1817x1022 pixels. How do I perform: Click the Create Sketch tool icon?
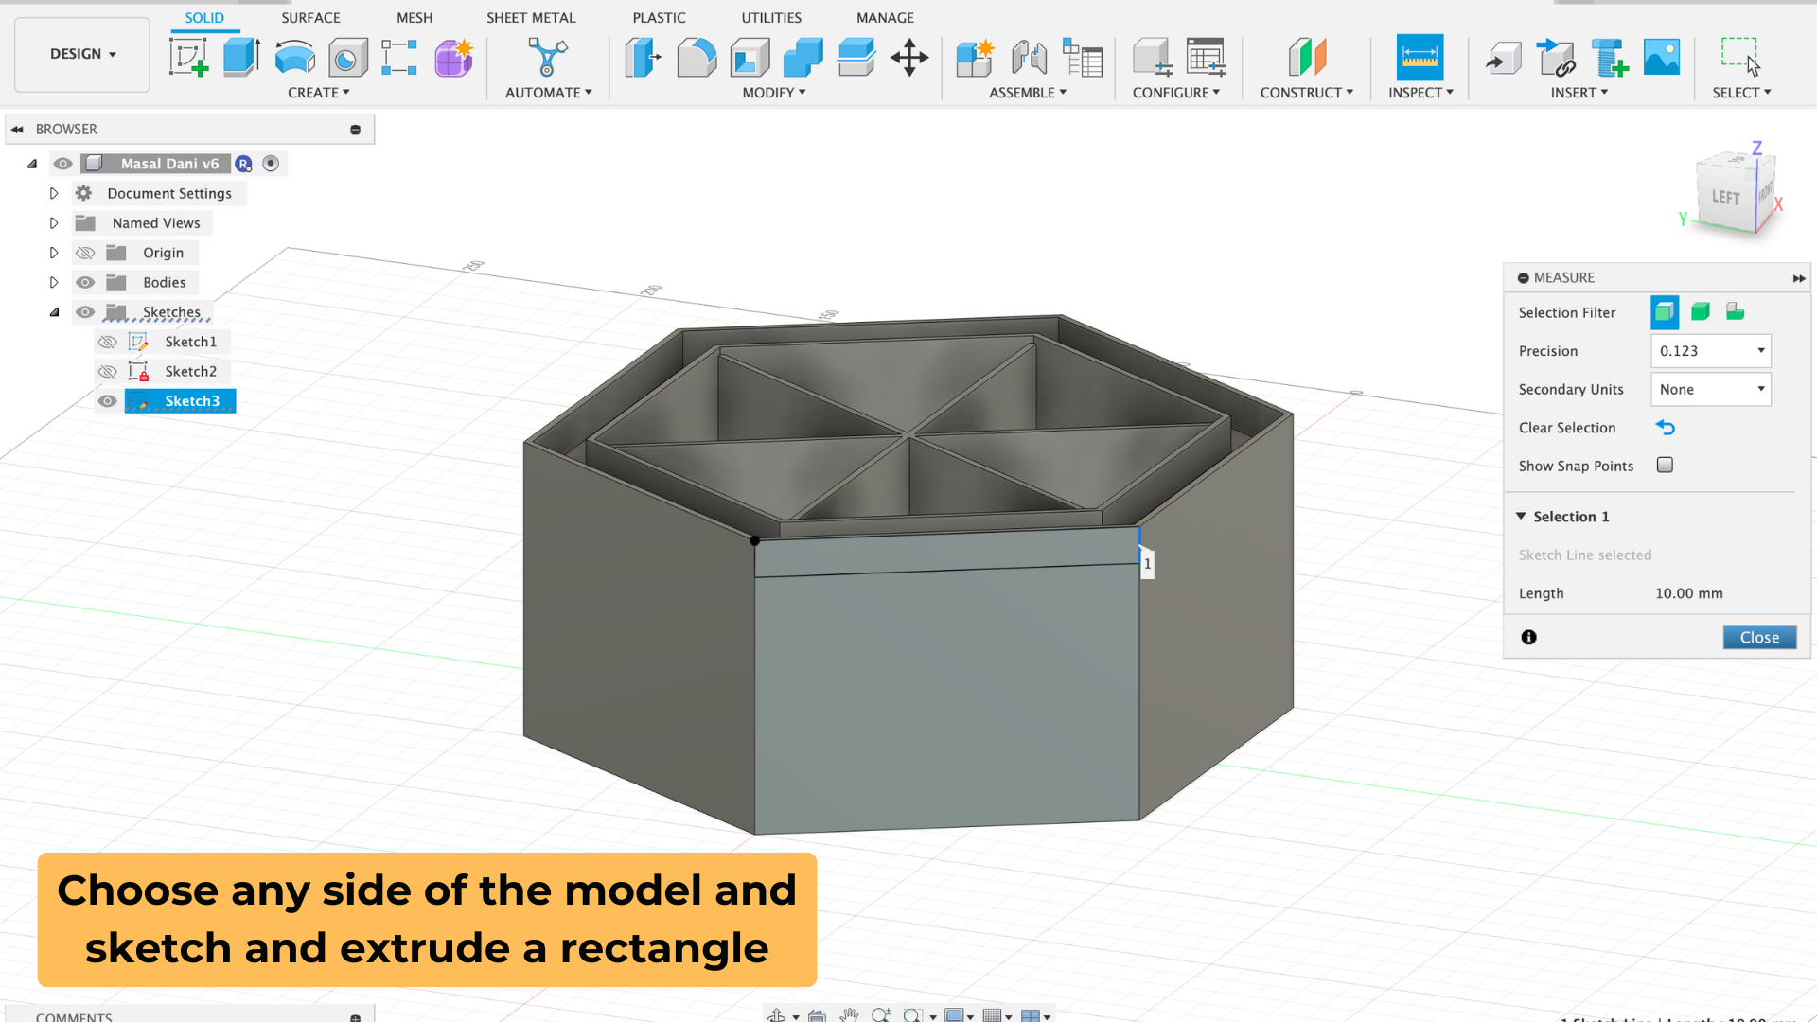188,58
